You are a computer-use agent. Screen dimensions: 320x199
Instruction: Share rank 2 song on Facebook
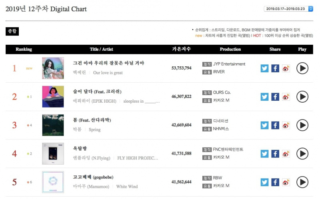(x=275, y=97)
